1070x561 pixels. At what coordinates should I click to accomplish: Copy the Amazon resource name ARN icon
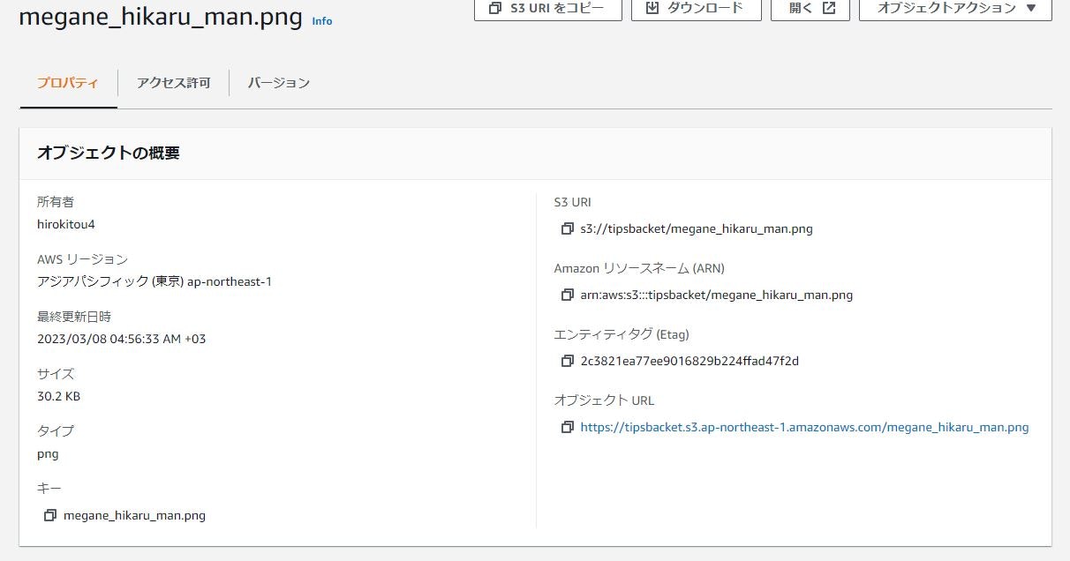(x=567, y=295)
